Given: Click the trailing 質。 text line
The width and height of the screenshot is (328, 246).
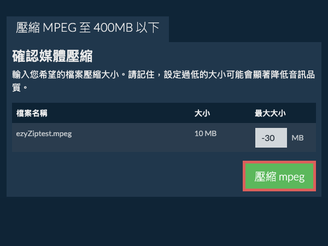Looking at the screenshot, I should coord(20,87).
